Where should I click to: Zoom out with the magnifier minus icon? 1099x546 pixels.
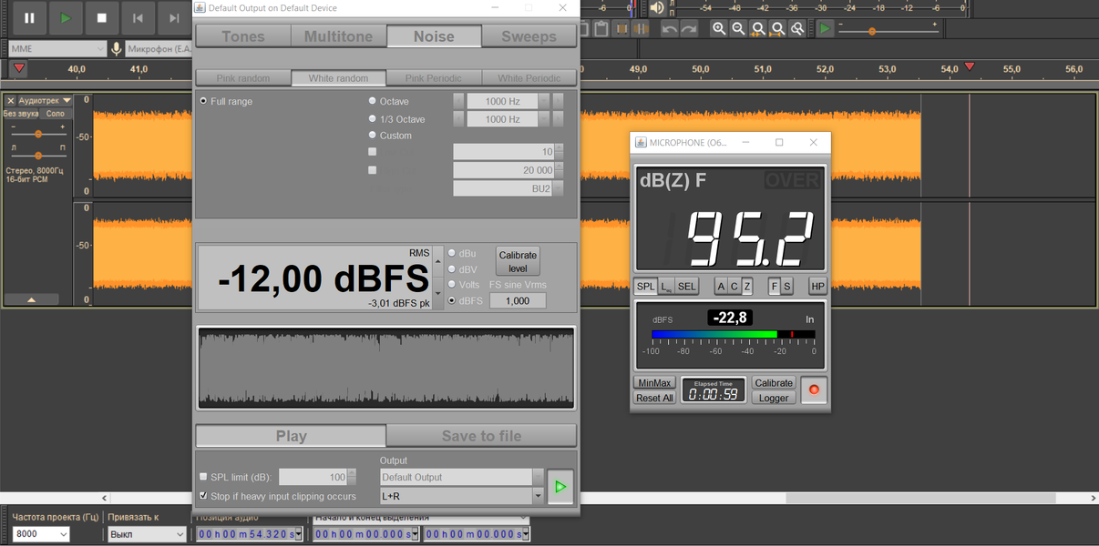[738, 29]
